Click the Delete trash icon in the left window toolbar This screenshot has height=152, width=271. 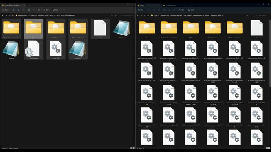tap(39, 10)
